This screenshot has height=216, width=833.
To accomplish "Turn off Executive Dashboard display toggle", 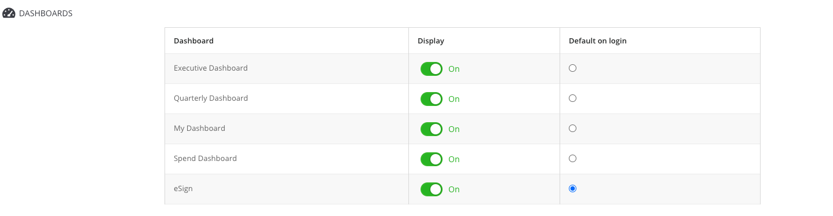I will [x=432, y=69].
